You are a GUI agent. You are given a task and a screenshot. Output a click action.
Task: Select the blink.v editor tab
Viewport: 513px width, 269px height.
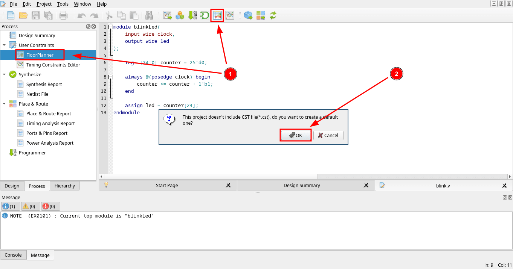tap(443, 185)
